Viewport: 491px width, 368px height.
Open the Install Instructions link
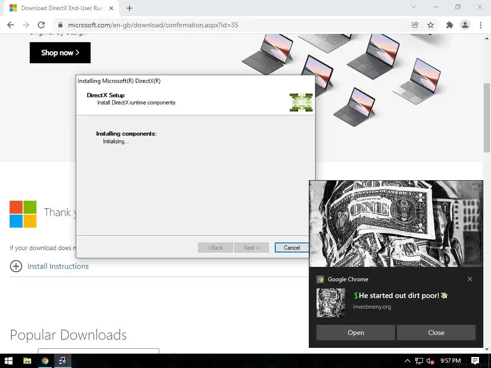click(x=58, y=266)
